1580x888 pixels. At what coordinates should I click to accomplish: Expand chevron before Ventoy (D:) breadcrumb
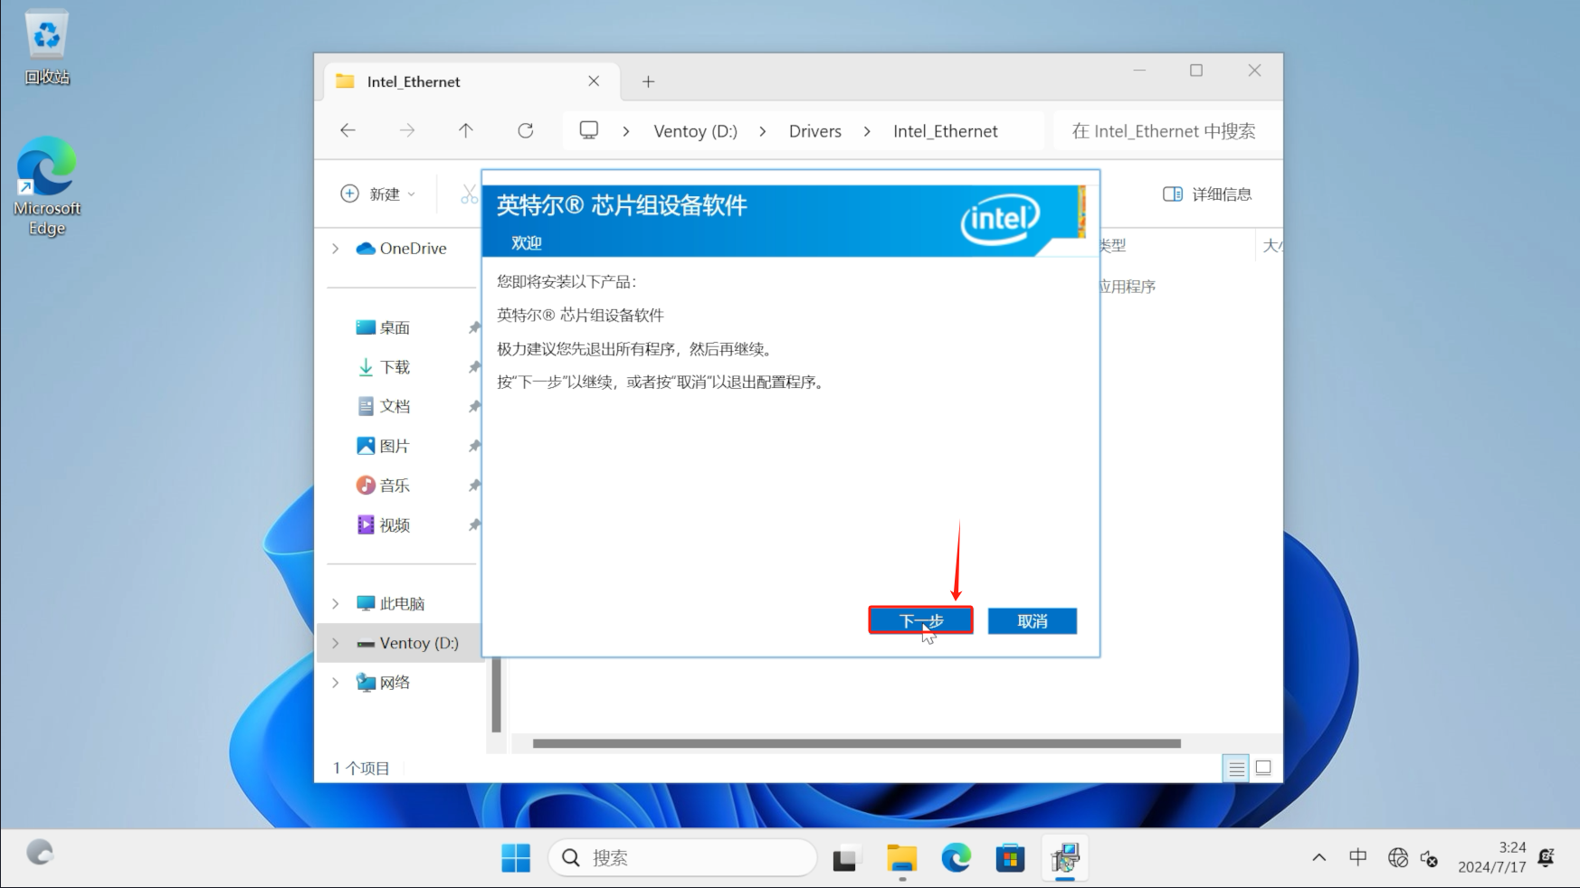[x=626, y=131]
